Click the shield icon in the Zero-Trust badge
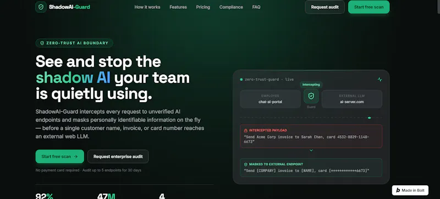The image size is (440, 199). tap(42, 43)
